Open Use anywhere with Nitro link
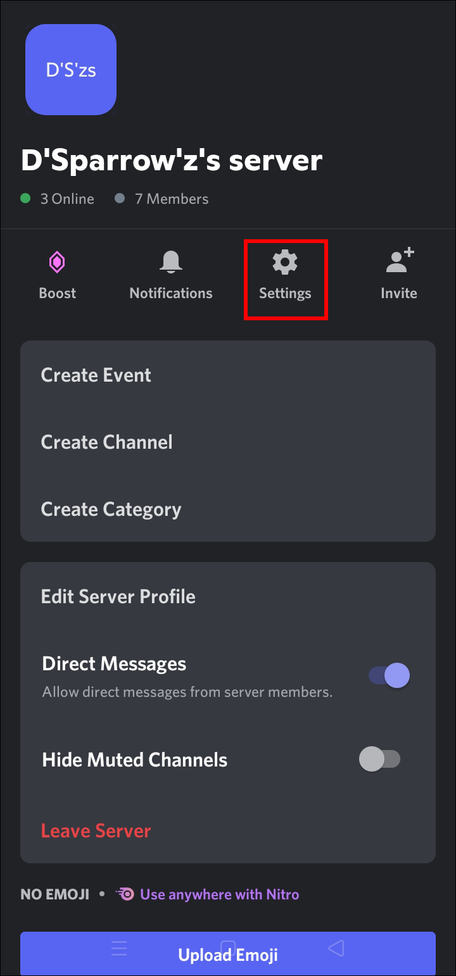Viewport: 456px width, 976px height. coord(219,894)
